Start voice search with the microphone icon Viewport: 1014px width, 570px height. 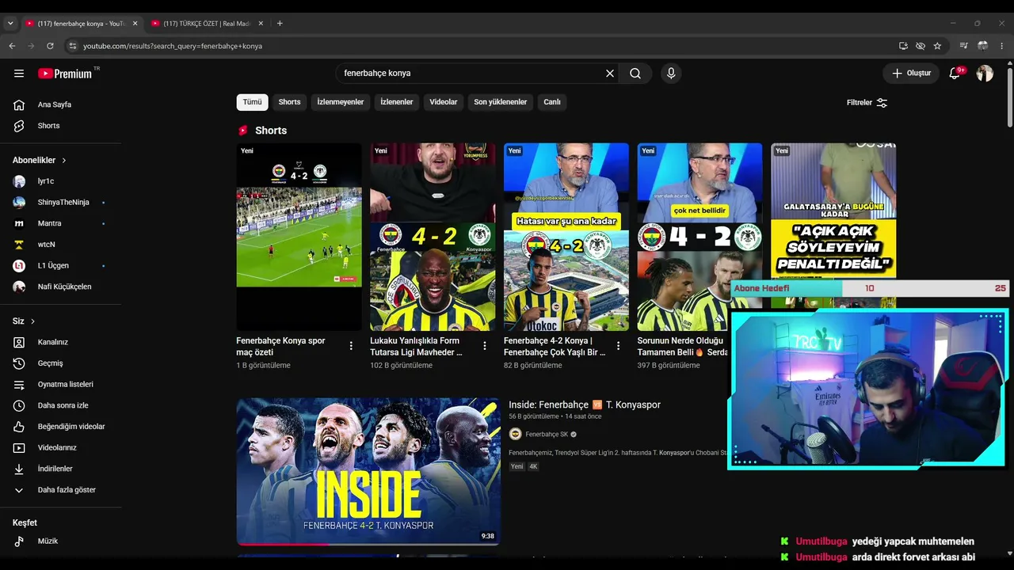pyautogui.click(x=671, y=74)
